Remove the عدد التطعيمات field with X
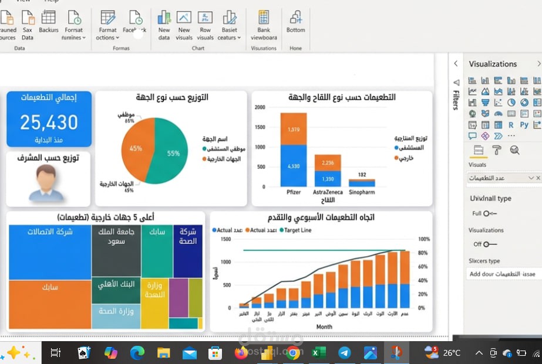Screen dimensions: 542x364 click(538, 178)
